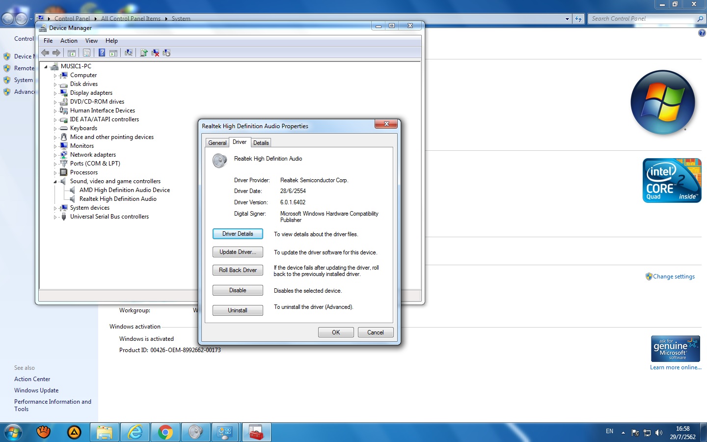Click the Uninstall toolbar icon with red X
This screenshot has width=707, height=442.
(x=155, y=53)
